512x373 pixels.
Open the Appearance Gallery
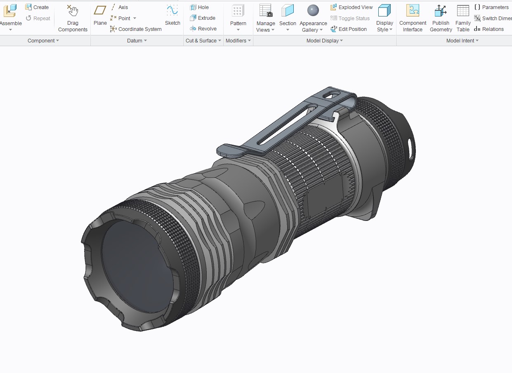pyautogui.click(x=313, y=18)
